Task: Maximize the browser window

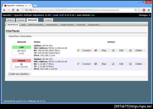Action: (x=143, y=2)
